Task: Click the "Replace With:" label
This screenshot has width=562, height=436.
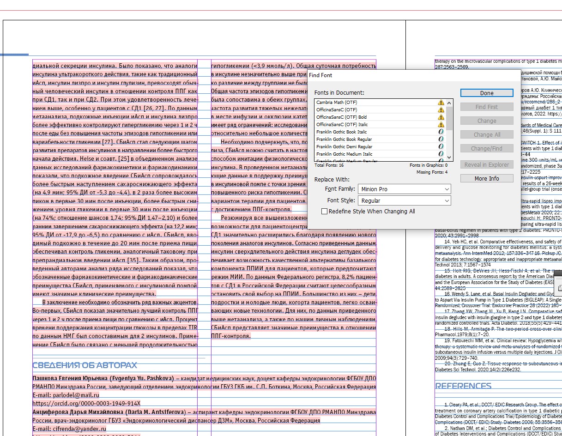Action: coord(332,179)
